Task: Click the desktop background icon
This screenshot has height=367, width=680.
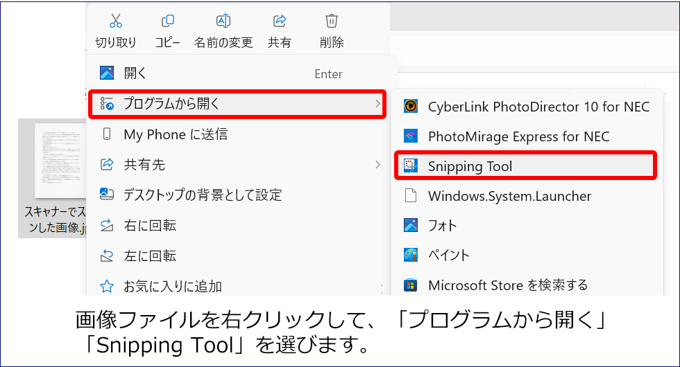Action: [107, 194]
